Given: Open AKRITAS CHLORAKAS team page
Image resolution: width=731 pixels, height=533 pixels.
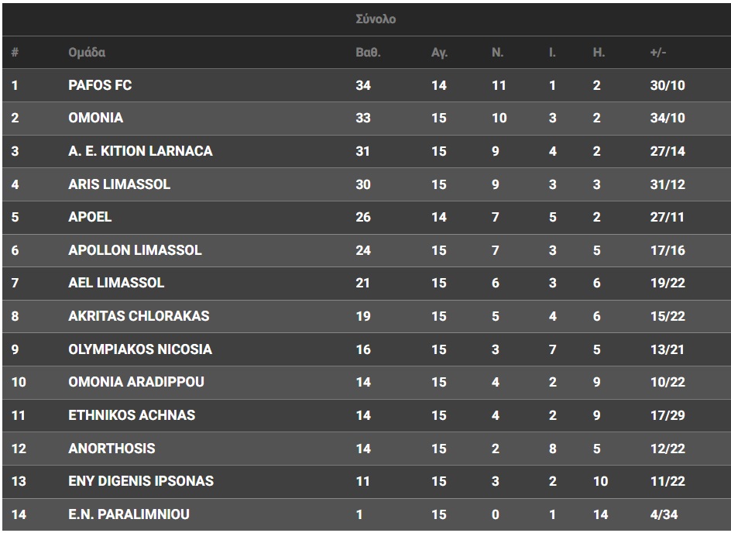Looking at the screenshot, I should click(139, 316).
